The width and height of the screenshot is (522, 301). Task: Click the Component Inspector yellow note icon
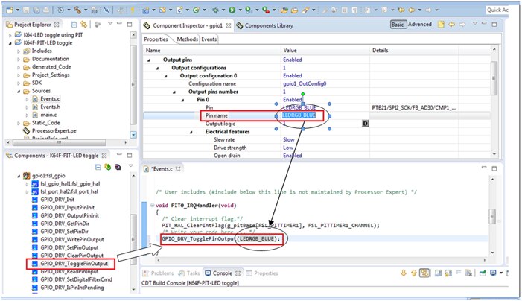pos(441,25)
